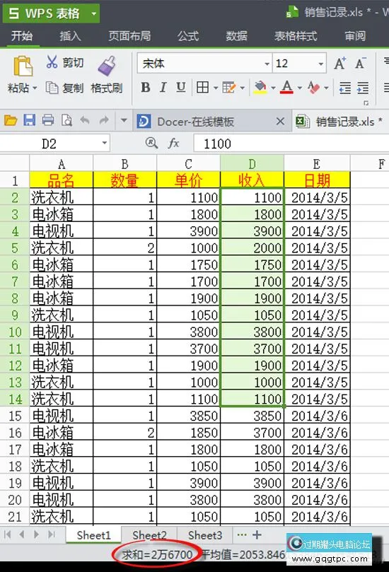This screenshot has width=389, height=572.
Task: Toggle bold formatting
Action: point(145,88)
